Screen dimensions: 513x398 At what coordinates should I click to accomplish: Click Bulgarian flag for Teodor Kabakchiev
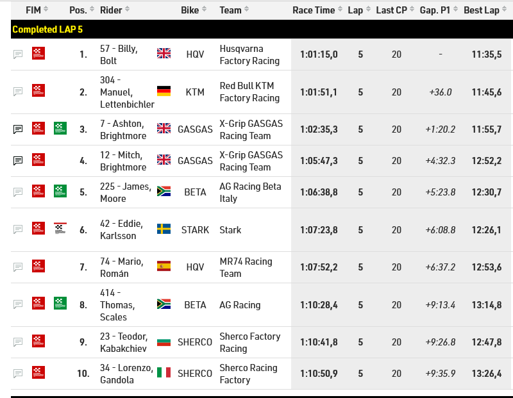pos(164,342)
